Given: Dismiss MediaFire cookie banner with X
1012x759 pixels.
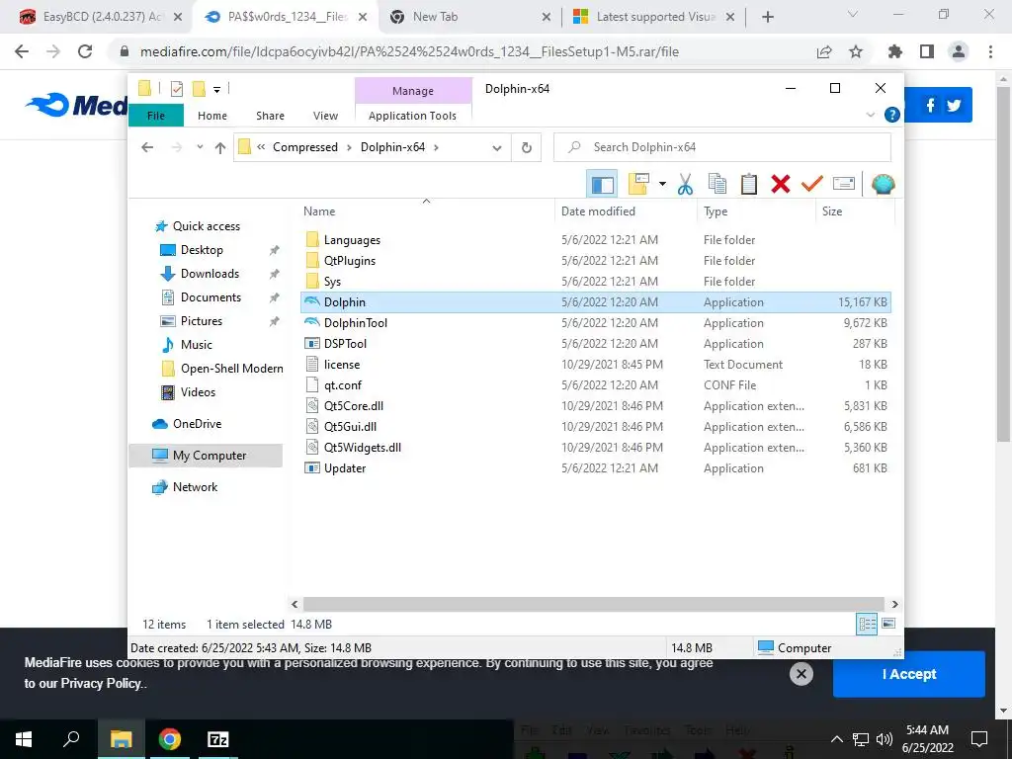Looking at the screenshot, I should pyautogui.click(x=801, y=674).
